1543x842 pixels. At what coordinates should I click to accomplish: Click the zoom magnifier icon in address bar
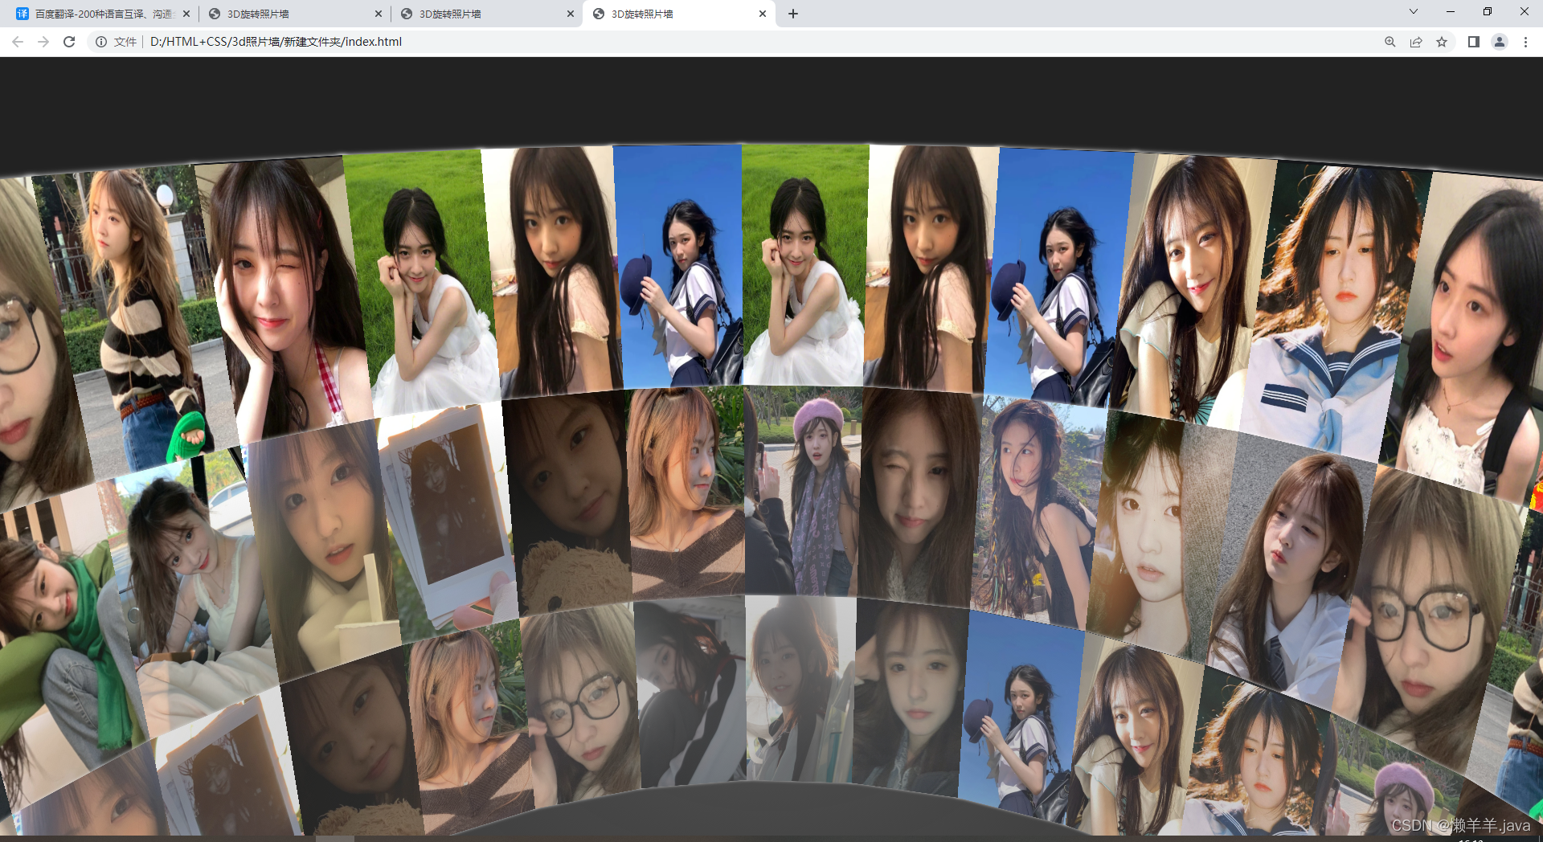1390,42
